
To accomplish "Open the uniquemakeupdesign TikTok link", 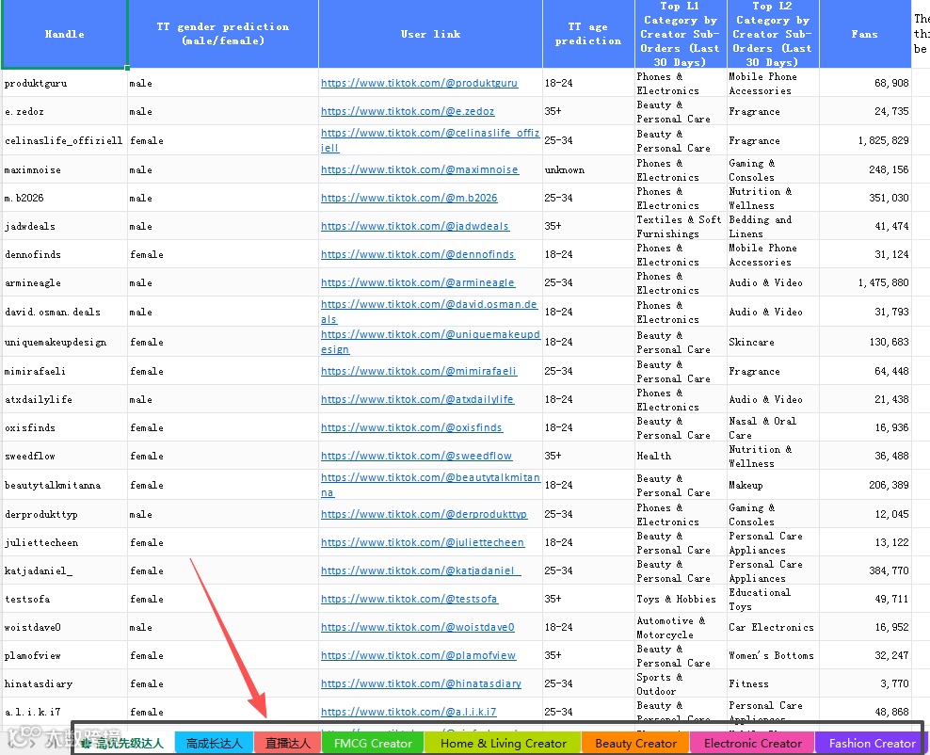I will pos(430,342).
